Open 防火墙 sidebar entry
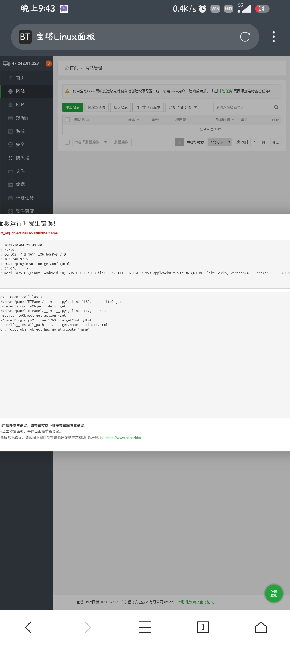 27,158
